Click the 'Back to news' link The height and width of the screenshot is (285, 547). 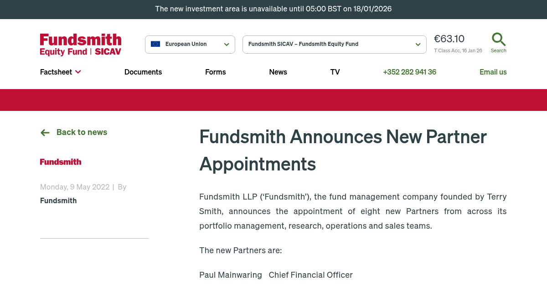coord(82,132)
